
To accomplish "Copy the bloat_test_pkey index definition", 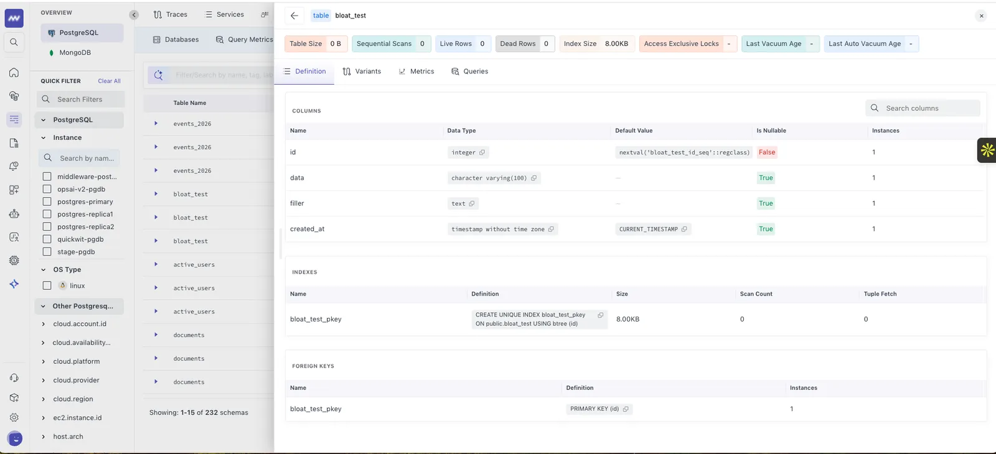I will point(601,315).
